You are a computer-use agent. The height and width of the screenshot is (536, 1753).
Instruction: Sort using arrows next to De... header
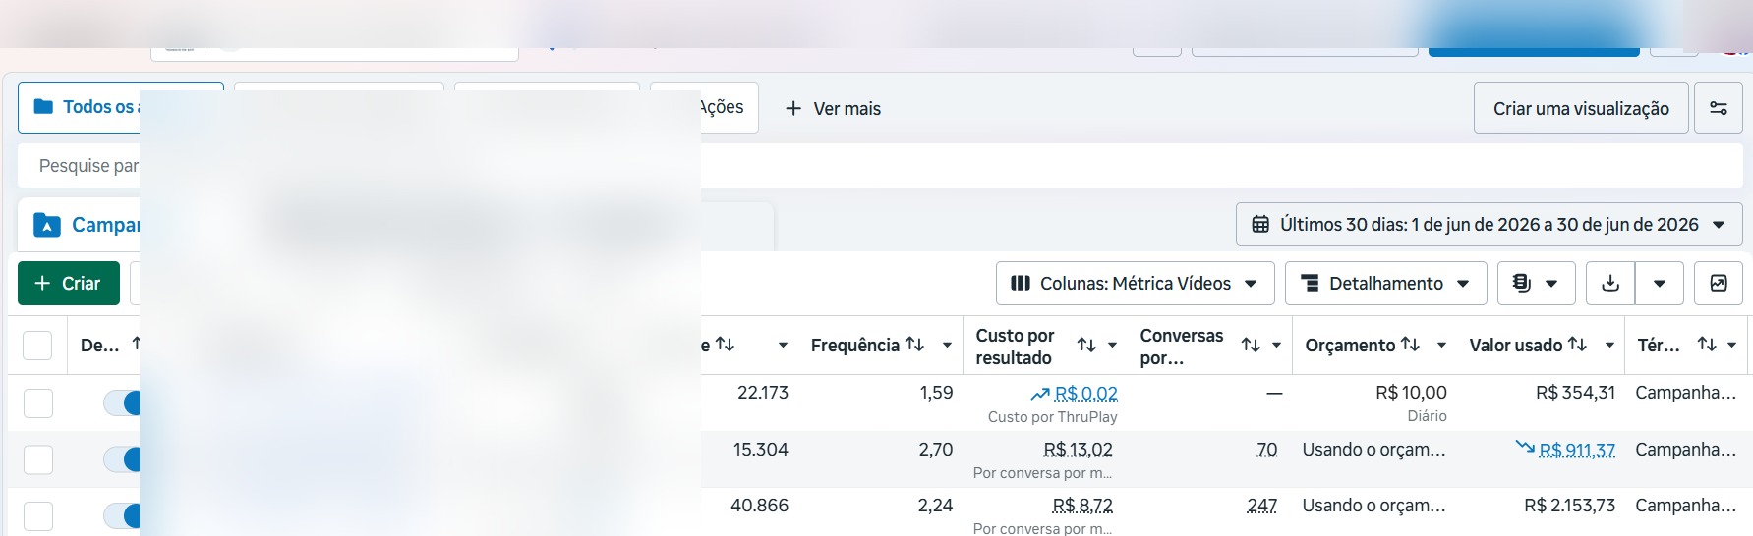[x=136, y=343]
